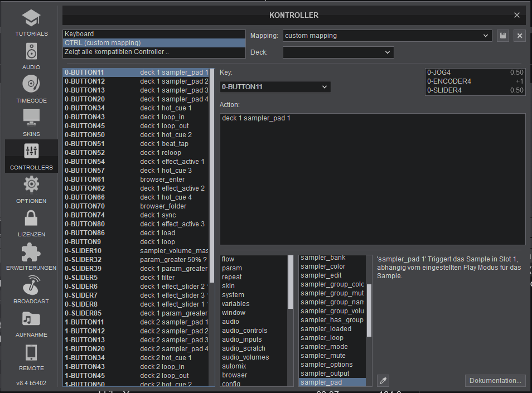Expand the Deck dropdown
Image resolution: width=532 pixels, height=393 pixels.
(338, 52)
